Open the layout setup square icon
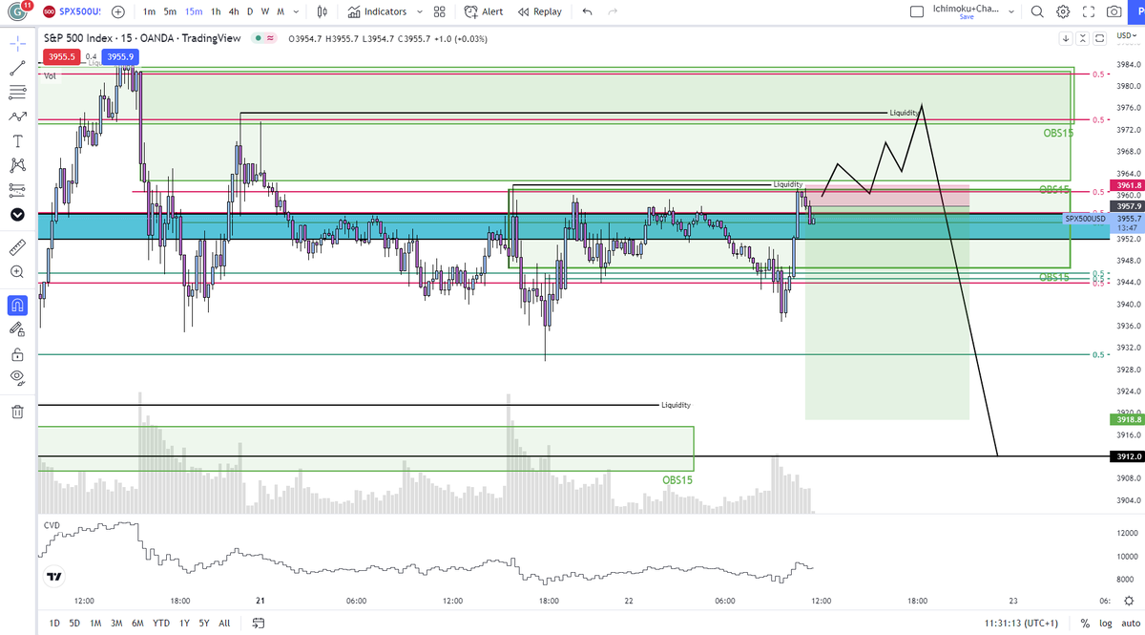 [x=917, y=12]
